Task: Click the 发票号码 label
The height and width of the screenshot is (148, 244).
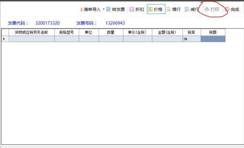Action: click(x=87, y=23)
